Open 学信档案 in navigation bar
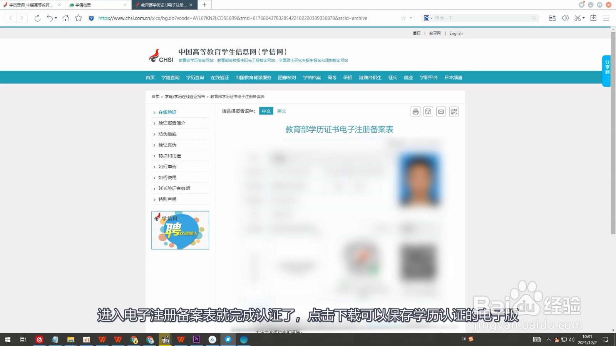 click(x=312, y=78)
